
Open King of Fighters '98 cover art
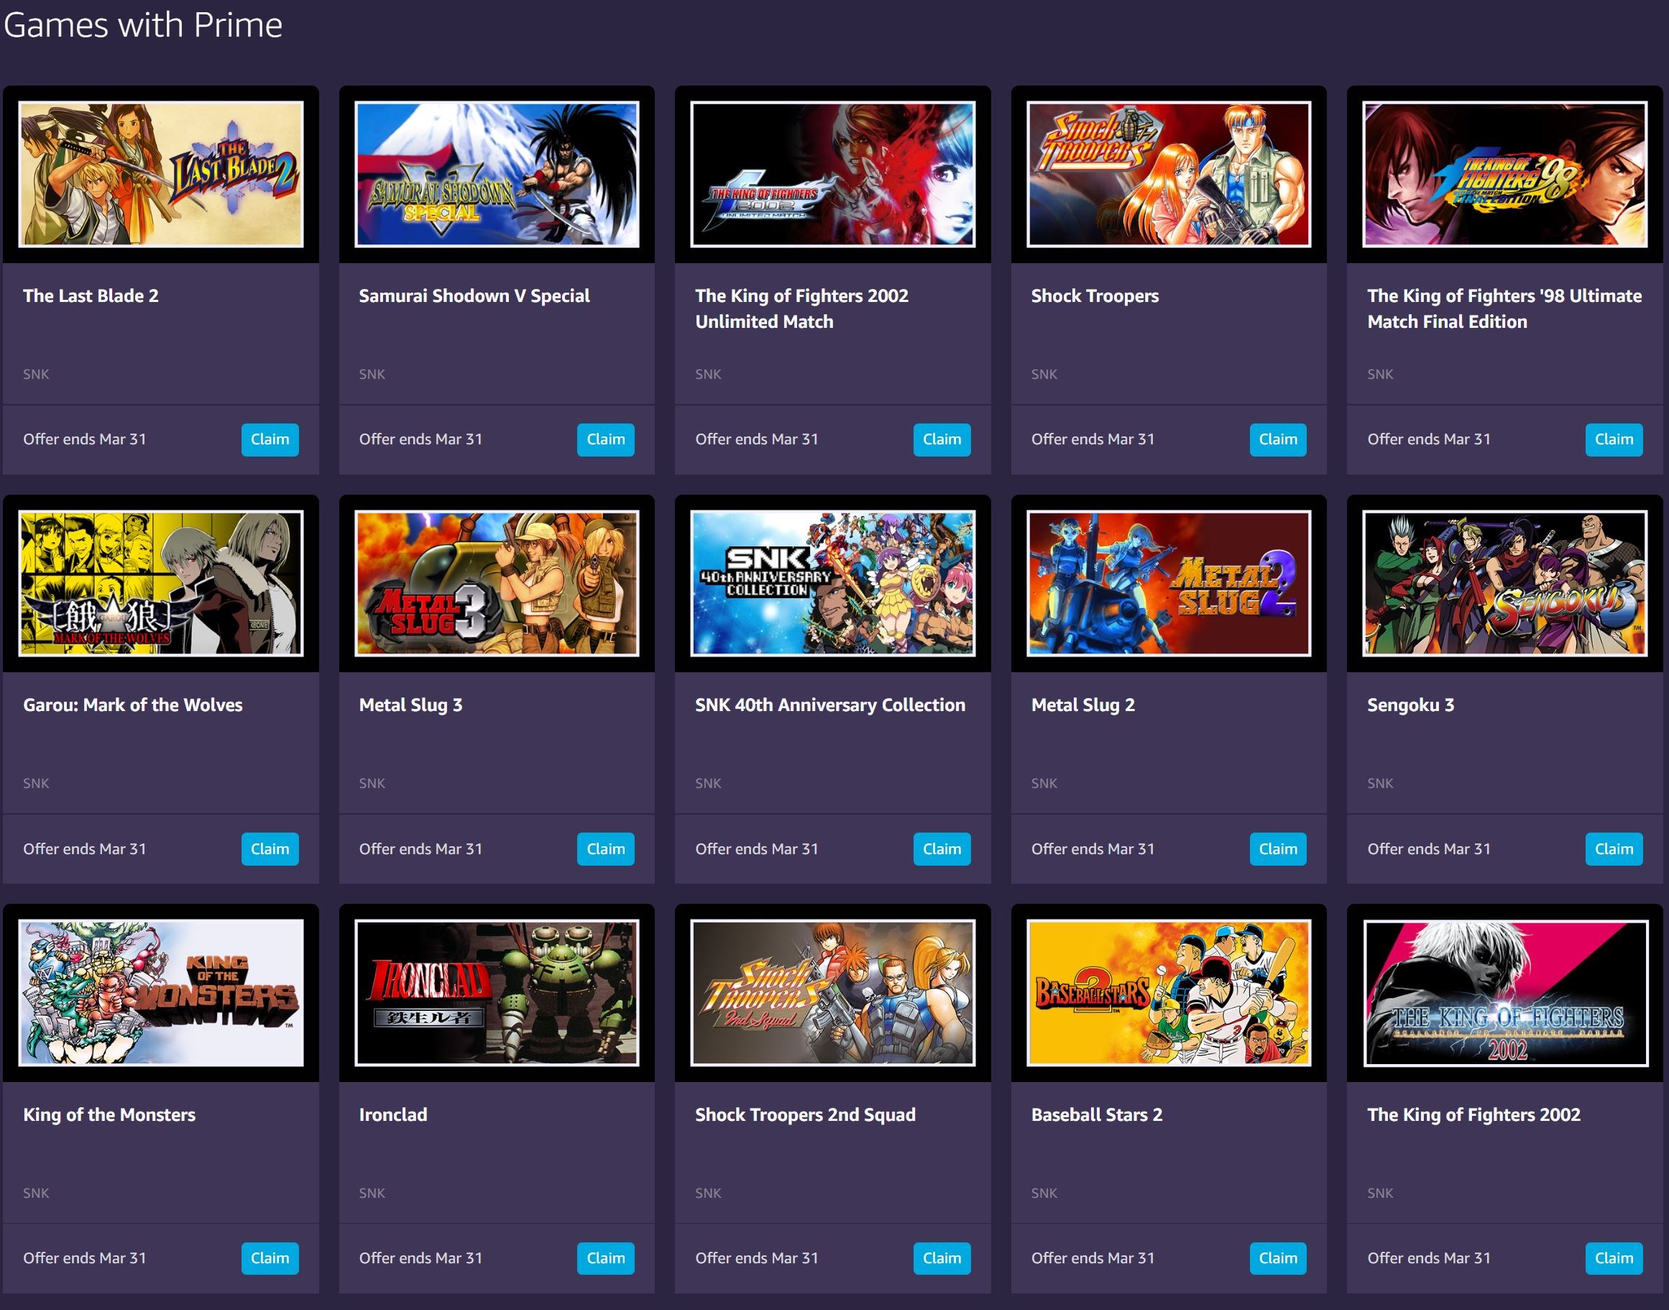click(1505, 174)
